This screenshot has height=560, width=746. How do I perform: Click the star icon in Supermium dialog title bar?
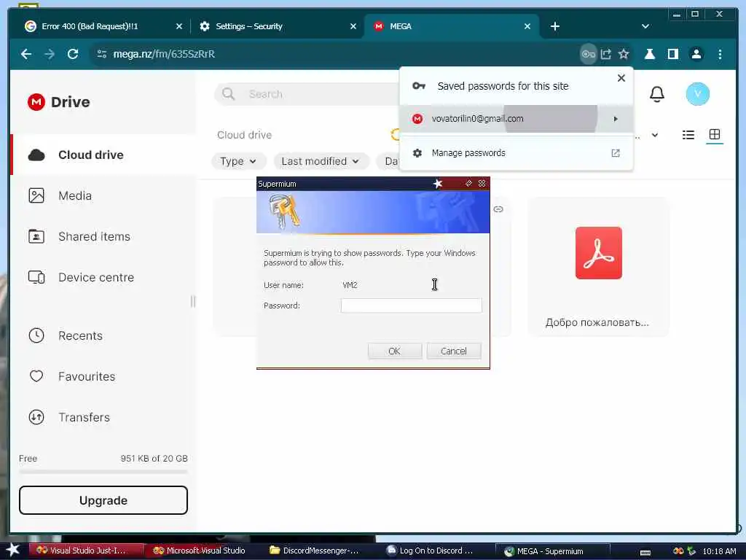(x=438, y=184)
